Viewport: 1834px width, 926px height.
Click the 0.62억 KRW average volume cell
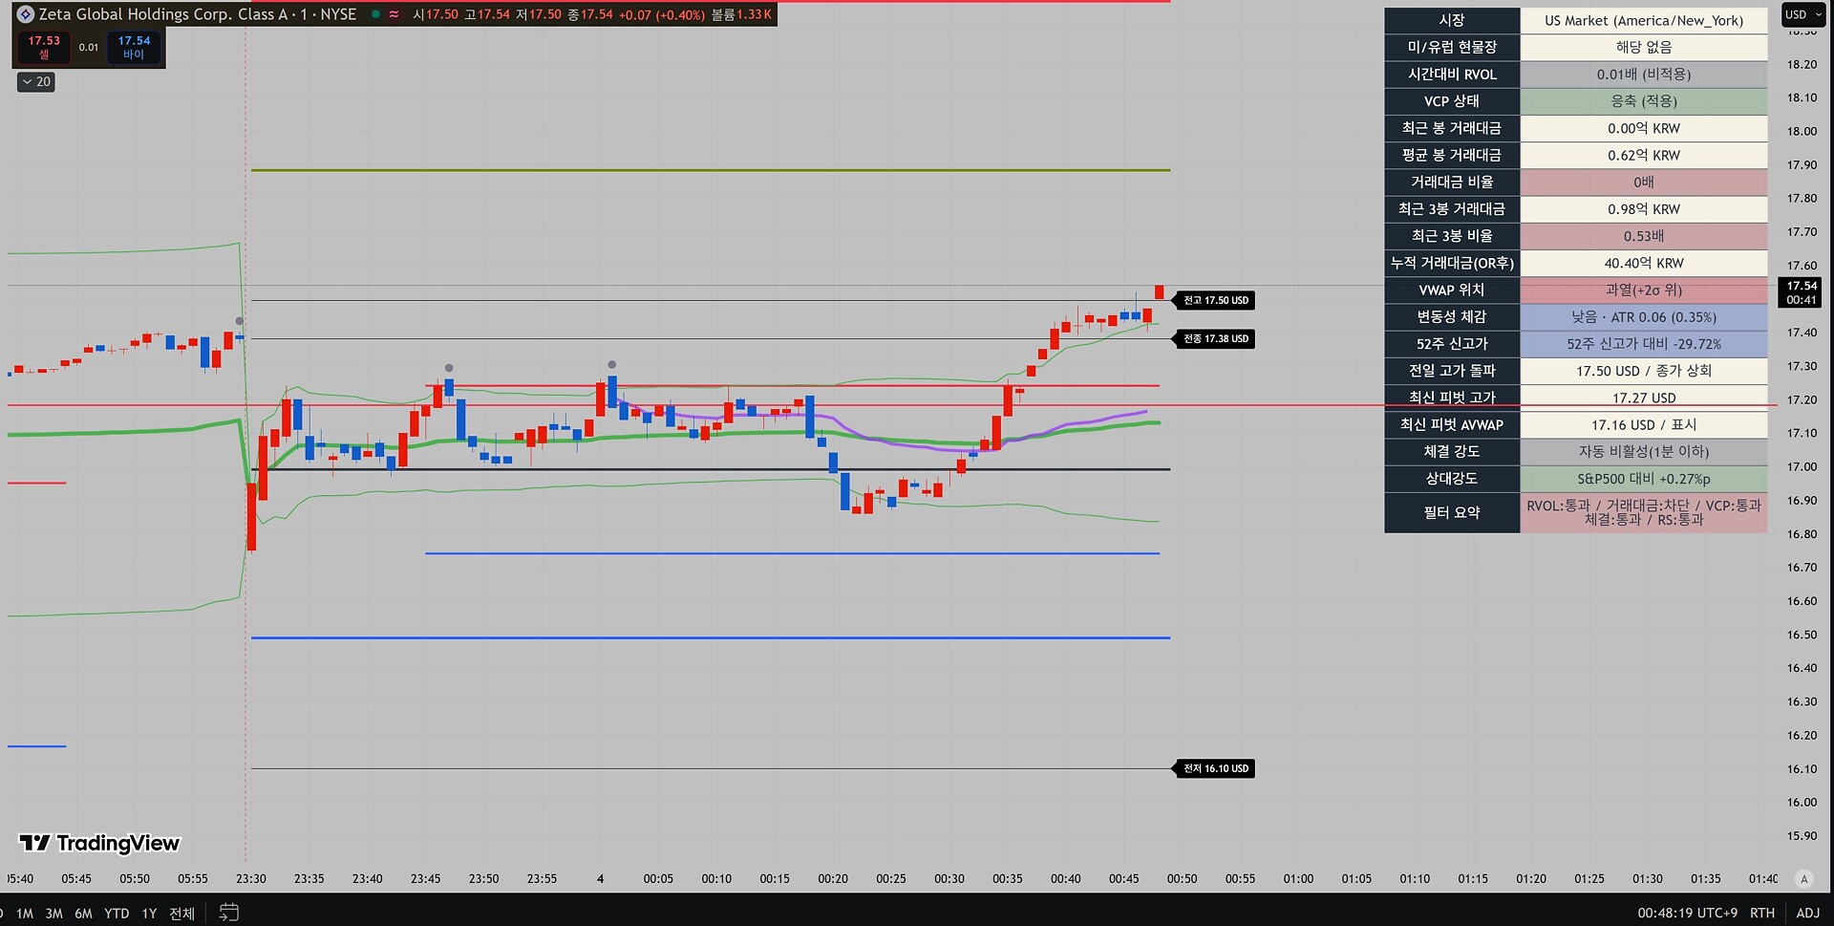(x=1644, y=155)
